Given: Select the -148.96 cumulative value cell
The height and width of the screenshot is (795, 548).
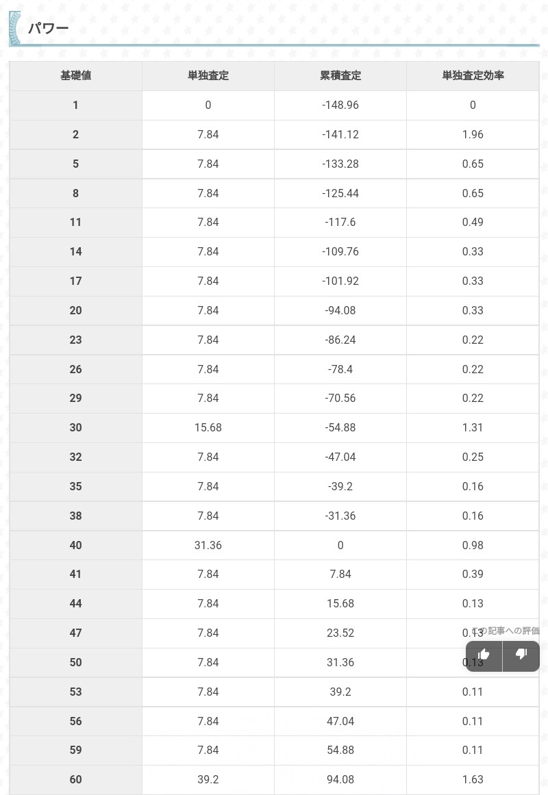Looking at the screenshot, I should (340, 105).
